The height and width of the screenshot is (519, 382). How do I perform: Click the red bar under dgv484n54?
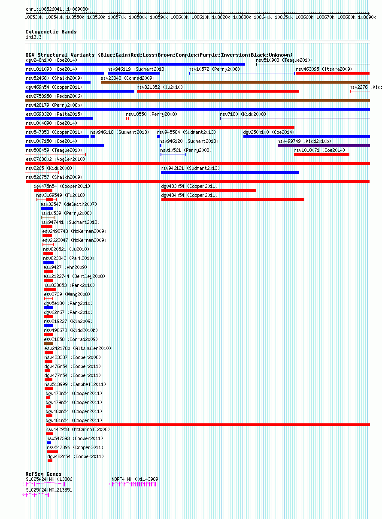(x=233, y=199)
